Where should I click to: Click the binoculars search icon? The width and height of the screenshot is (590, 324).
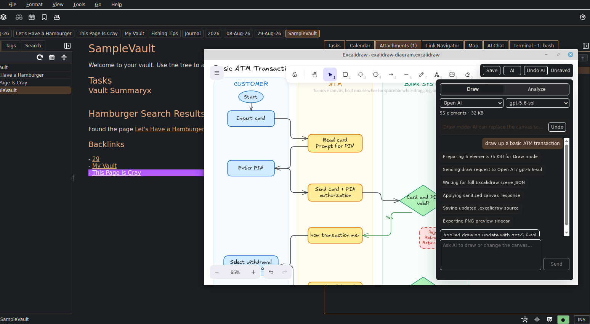[x=19, y=17]
